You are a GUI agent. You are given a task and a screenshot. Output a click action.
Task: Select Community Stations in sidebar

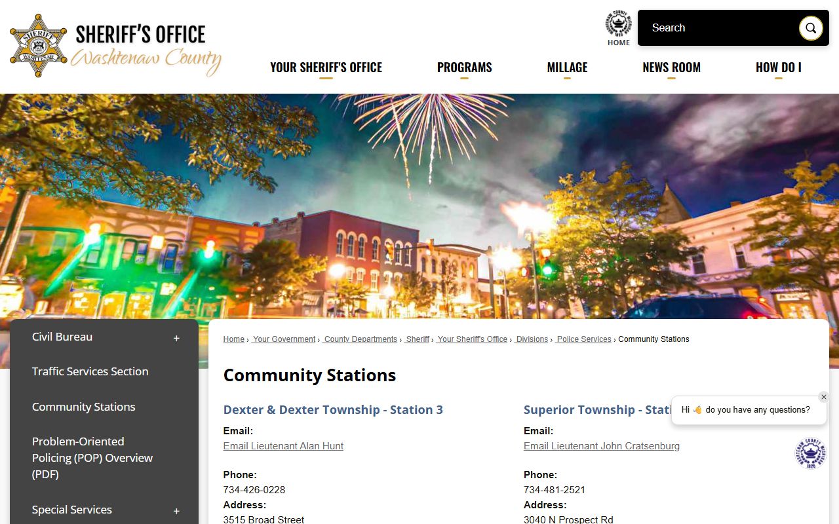tap(83, 407)
